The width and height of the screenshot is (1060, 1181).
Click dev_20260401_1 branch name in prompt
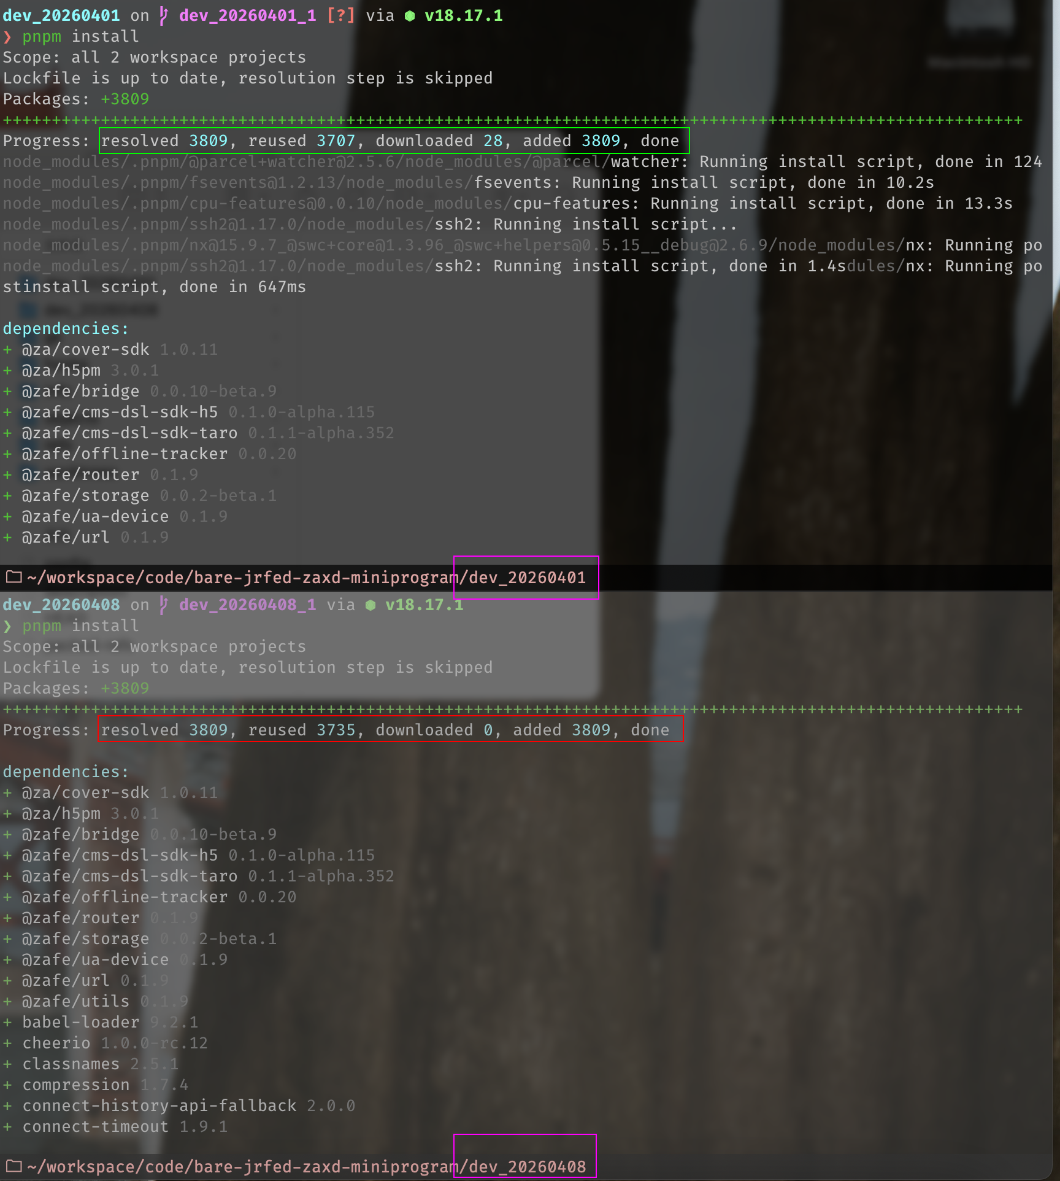[x=248, y=16]
